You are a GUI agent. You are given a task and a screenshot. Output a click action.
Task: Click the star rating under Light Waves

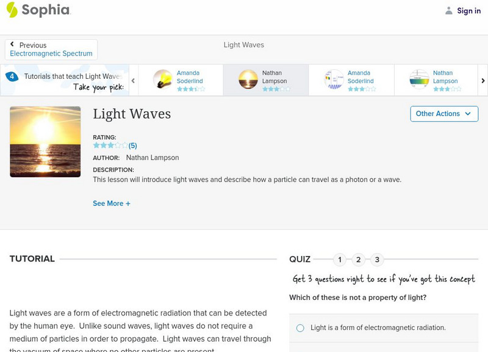(110, 145)
